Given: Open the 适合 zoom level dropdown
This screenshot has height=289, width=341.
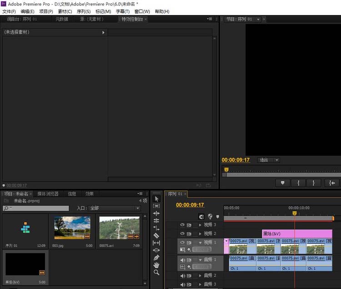Looking at the screenshot, I should 268,160.
